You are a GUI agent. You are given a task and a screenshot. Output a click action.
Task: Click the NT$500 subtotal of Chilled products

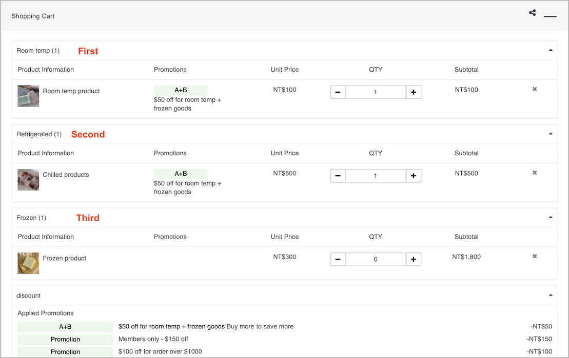466,173
